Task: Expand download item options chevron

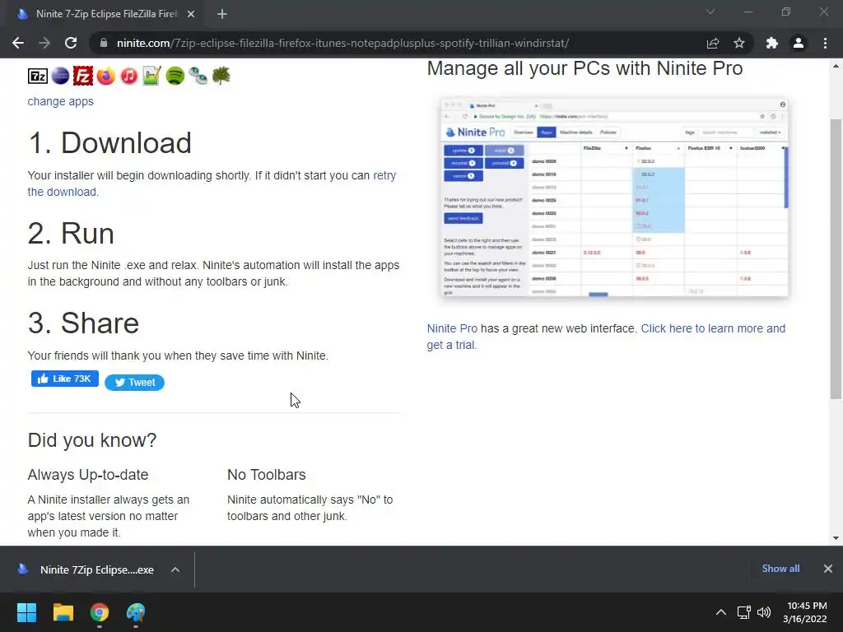Action: pyautogui.click(x=175, y=569)
